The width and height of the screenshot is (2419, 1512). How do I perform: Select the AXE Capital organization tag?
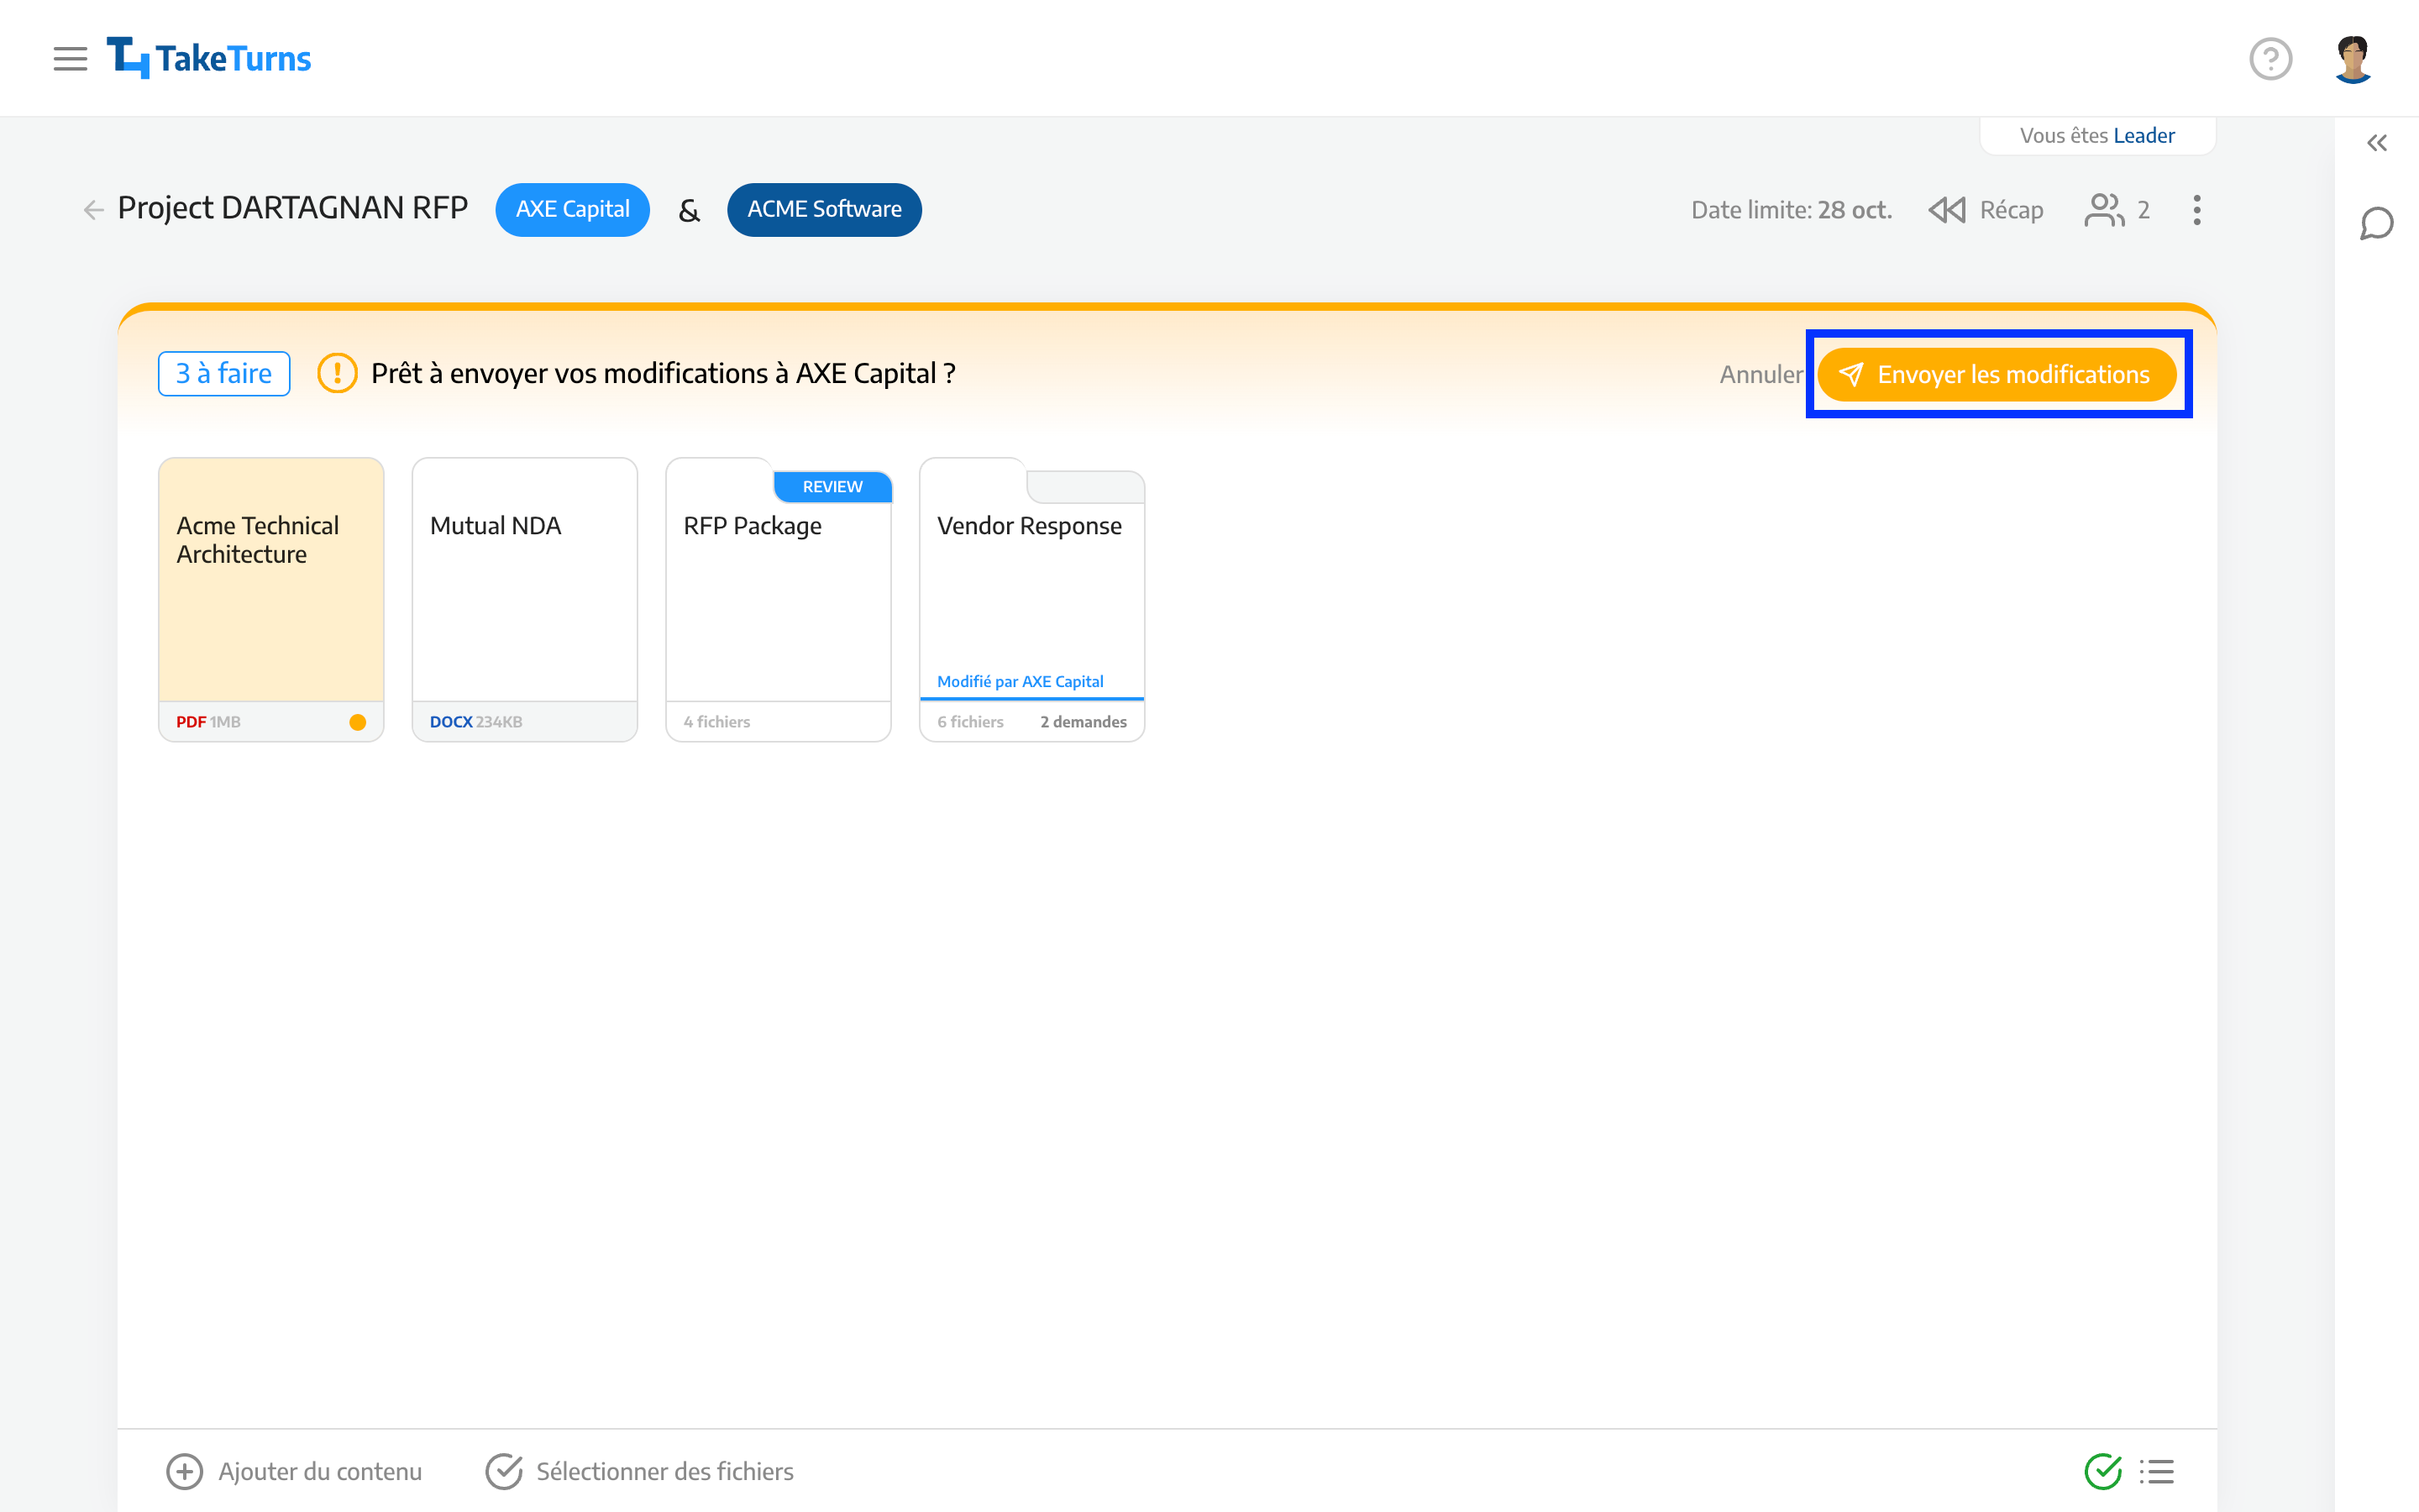tap(575, 209)
